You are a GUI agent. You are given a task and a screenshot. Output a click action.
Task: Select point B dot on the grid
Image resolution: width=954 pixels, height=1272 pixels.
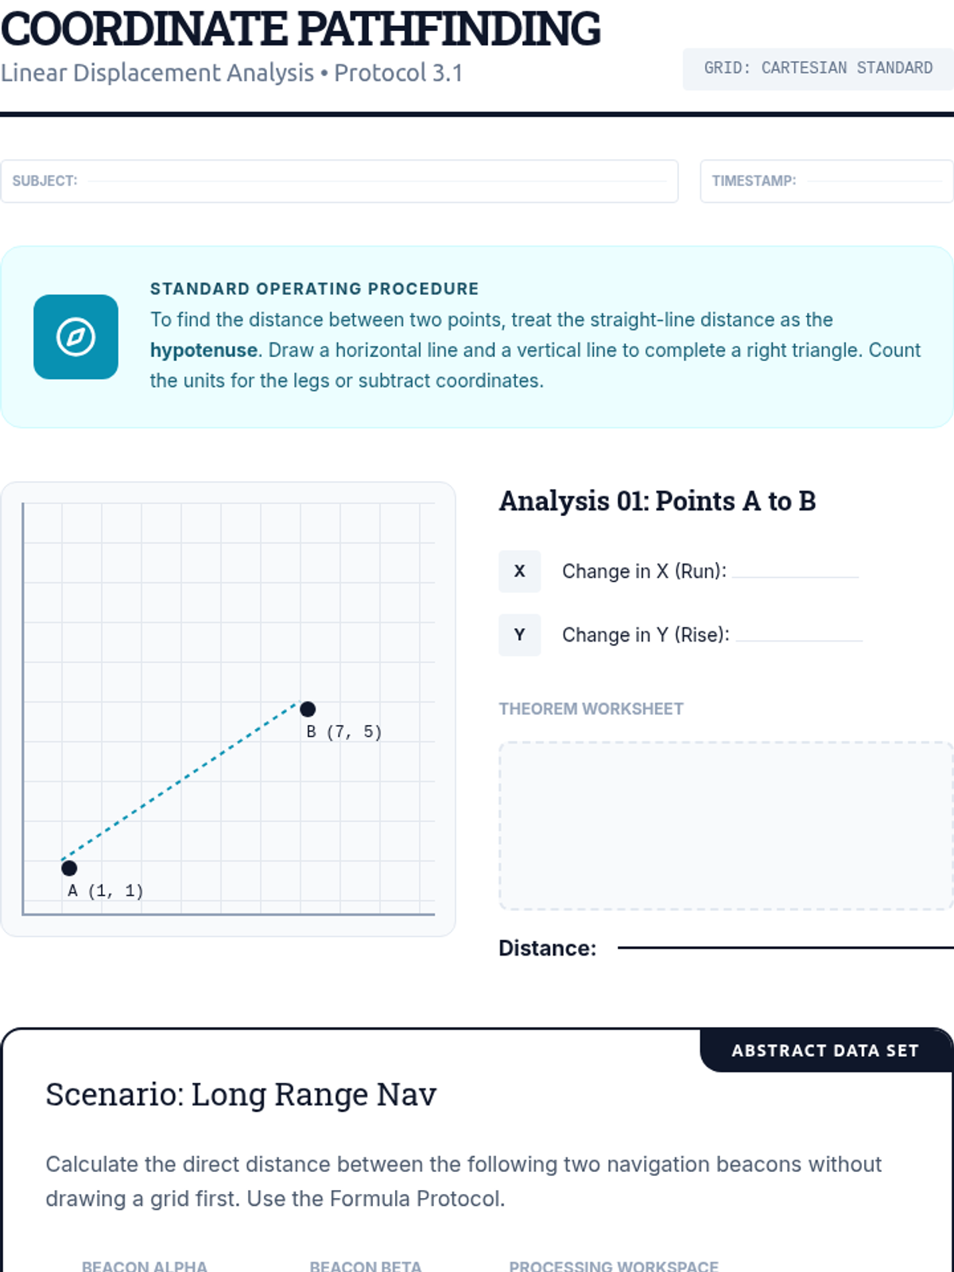click(x=308, y=709)
